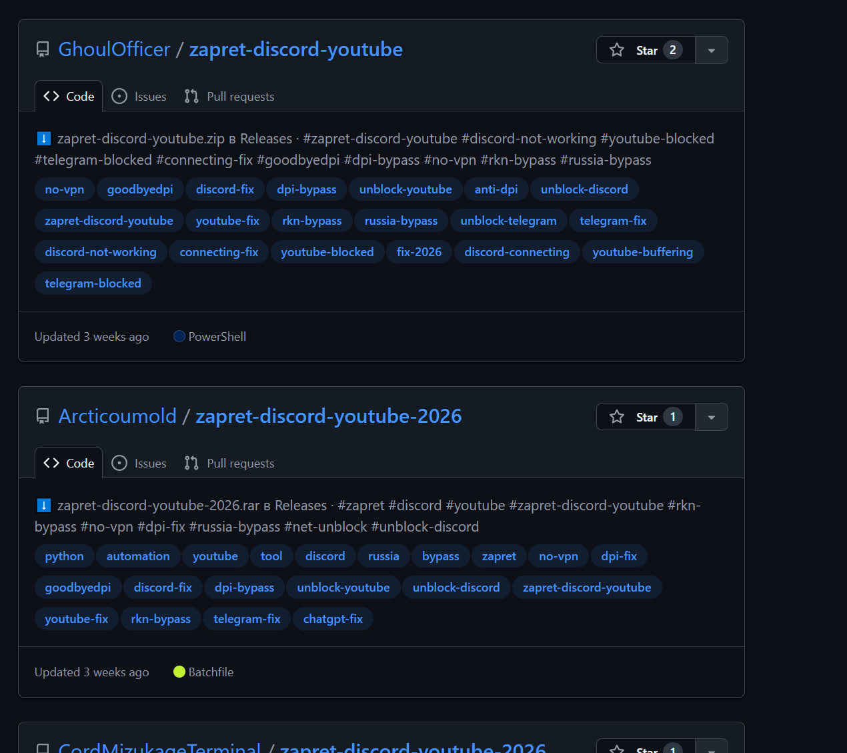Select the discord-not-working topic tag
Screen dimensions: 847x753
tap(101, 252)
